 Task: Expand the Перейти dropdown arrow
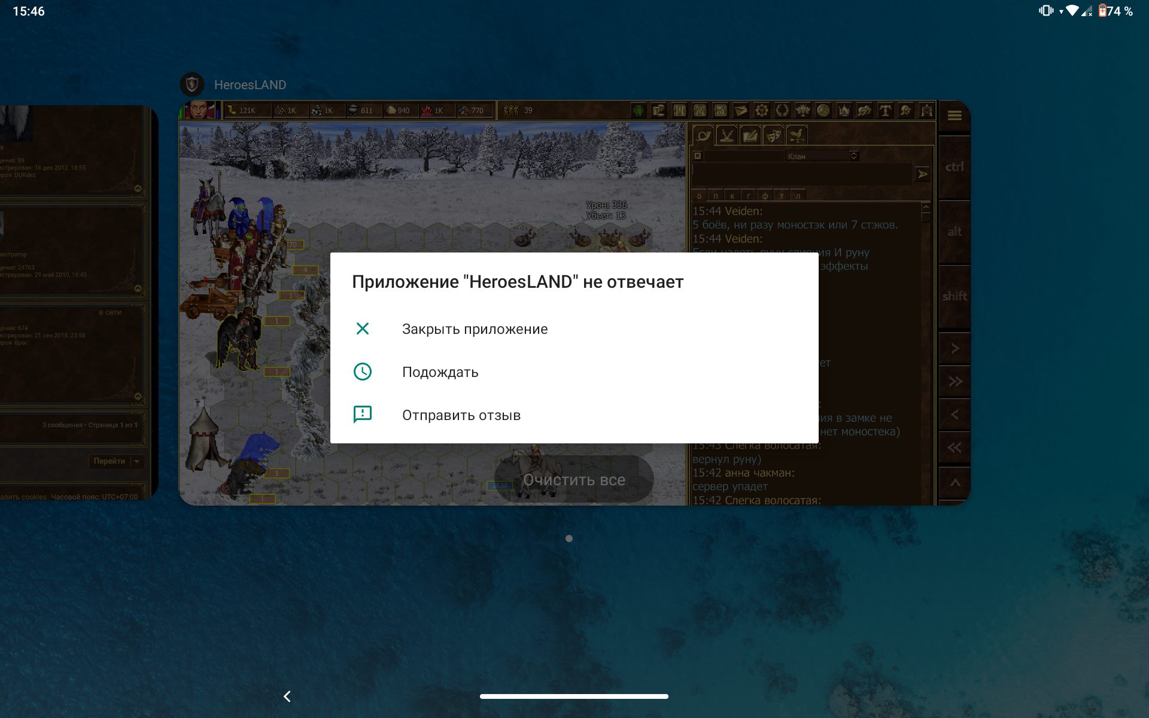point(137,461)
